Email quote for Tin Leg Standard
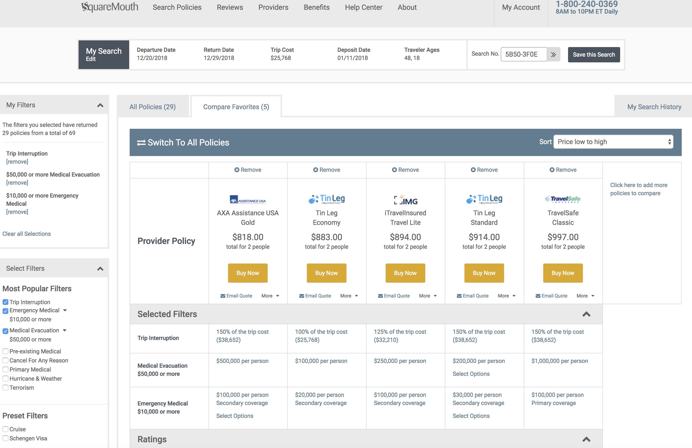The image size is (692, 448). click(472, 296)
